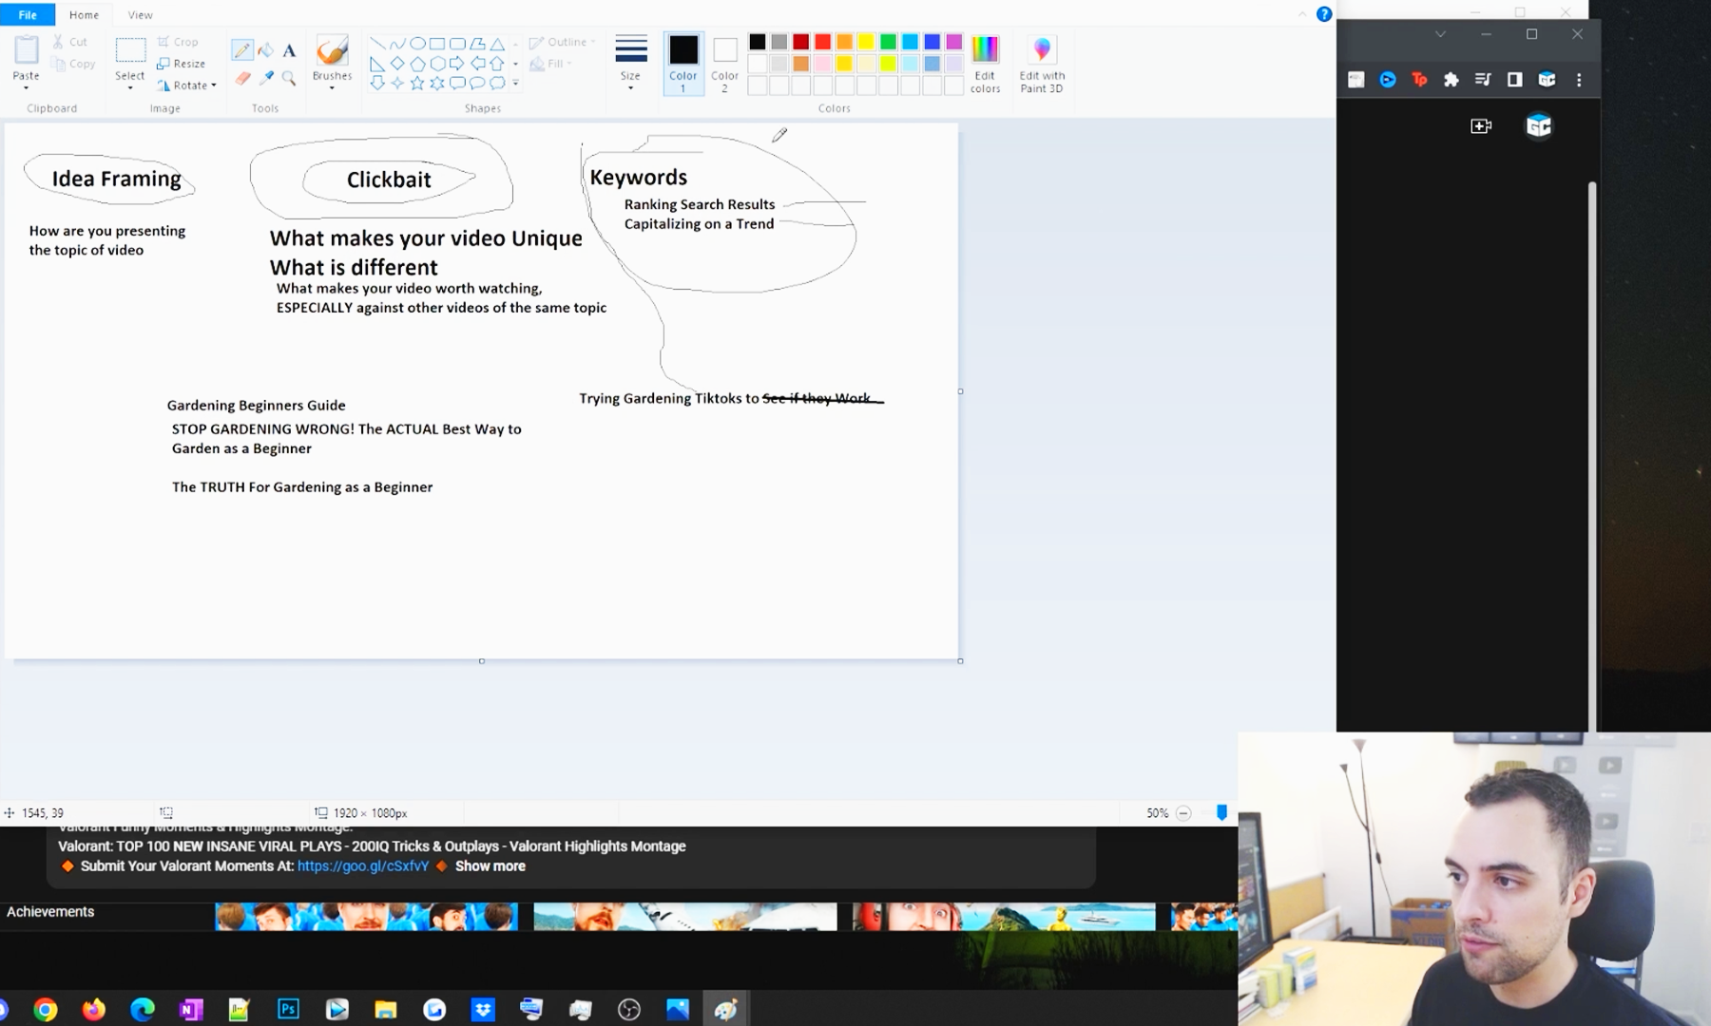Choose the purple color swatch
Viewport: 1711px width, 1026px height.
pyautogui.click(x=953, y=42)
